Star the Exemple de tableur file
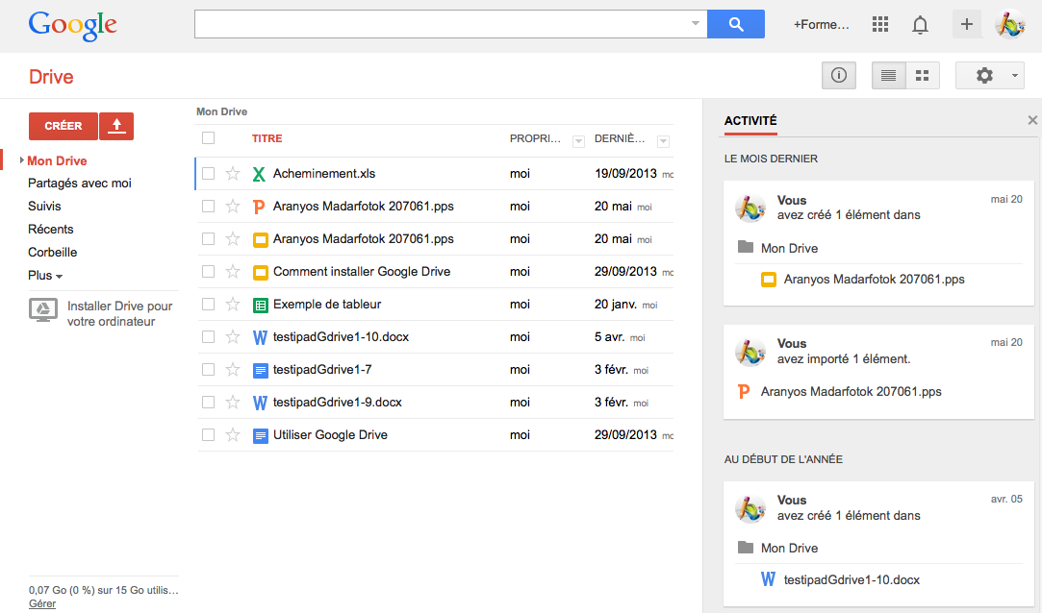The height and width of the screenshot is (613, 1042). click(x=233, y=305)
